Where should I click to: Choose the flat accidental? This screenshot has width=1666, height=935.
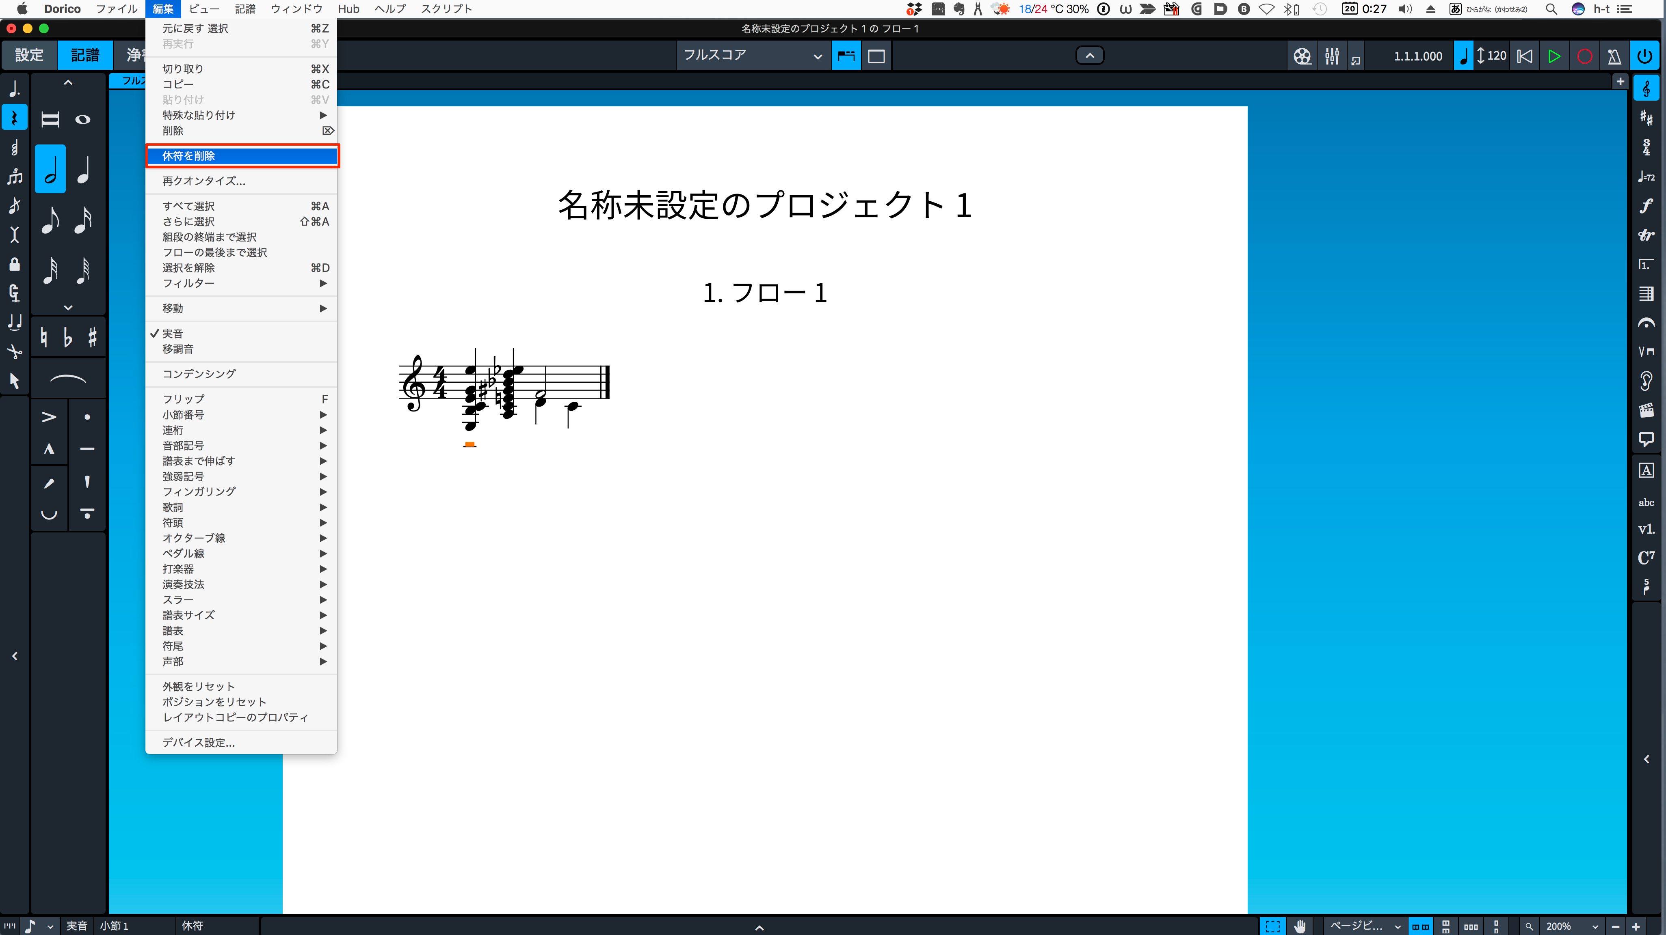[x=68, y=337]
